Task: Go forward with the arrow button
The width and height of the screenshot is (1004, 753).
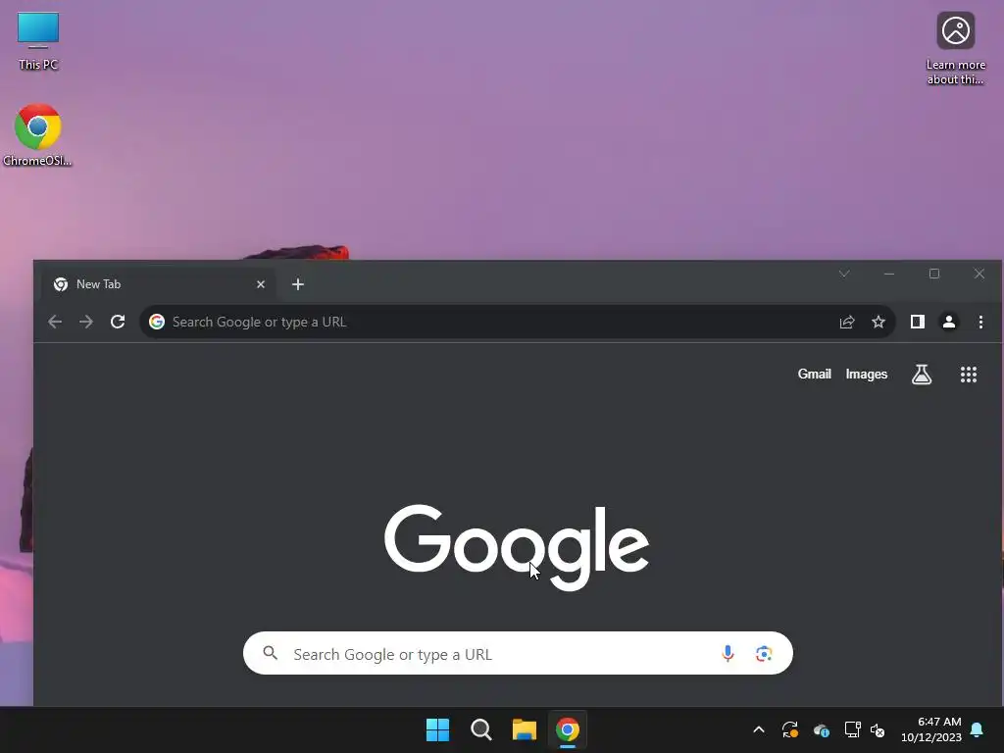Action: coord(86,322)
